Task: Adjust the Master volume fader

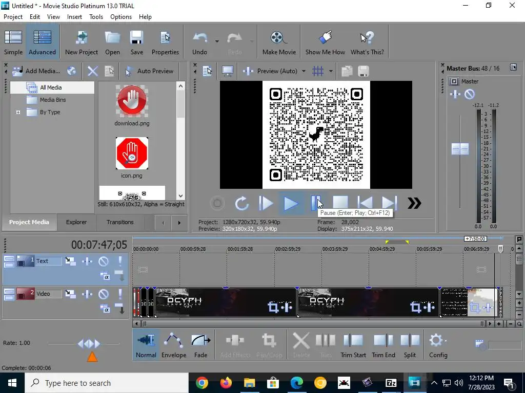Action: click(460, 149)
